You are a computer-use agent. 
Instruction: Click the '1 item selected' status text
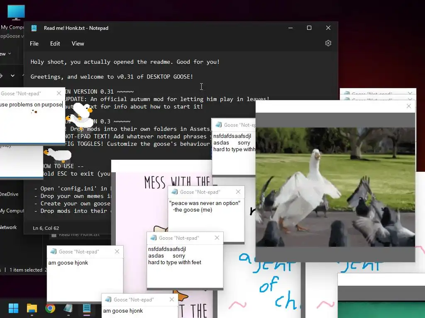click(x=26, y=270)
